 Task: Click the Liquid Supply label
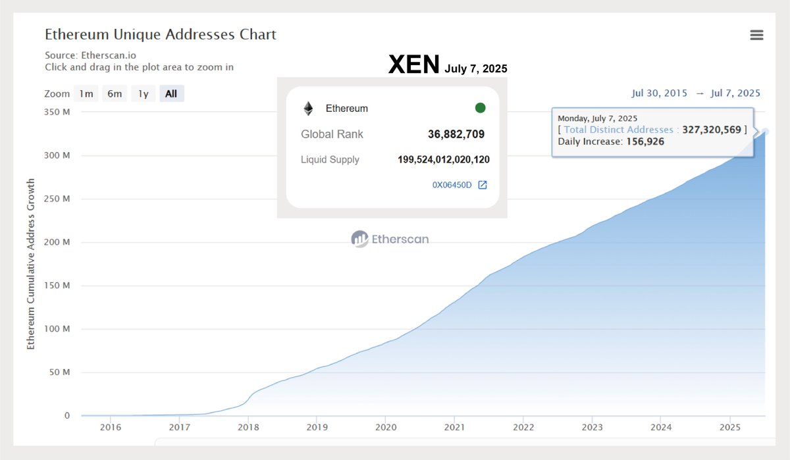[330, 159]
